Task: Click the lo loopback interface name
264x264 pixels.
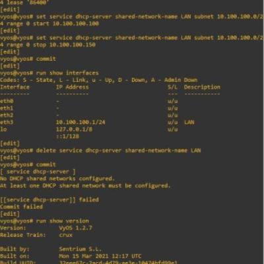Action: (x=3, y=129)
